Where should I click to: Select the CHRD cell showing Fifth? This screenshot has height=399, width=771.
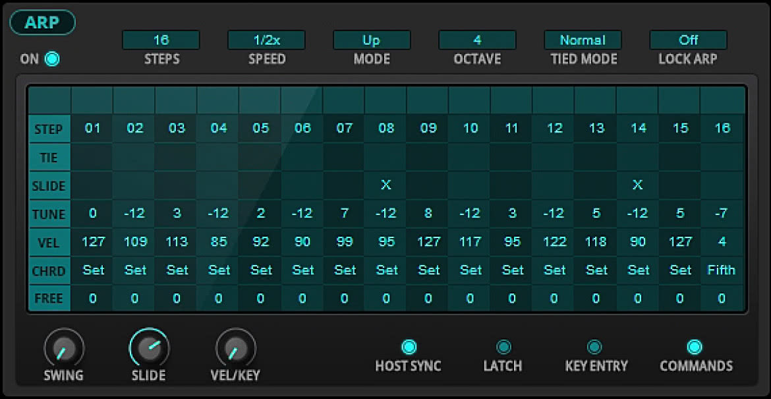722,270
